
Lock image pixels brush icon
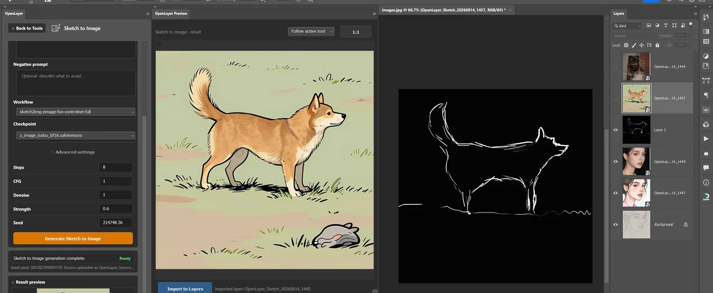pos(634,45)
